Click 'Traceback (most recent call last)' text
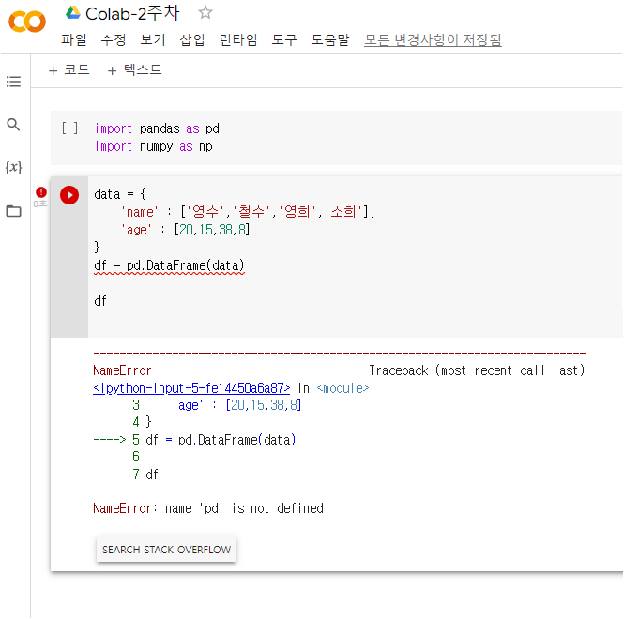This screenshot has width=624, height=619. coord(477,370)
